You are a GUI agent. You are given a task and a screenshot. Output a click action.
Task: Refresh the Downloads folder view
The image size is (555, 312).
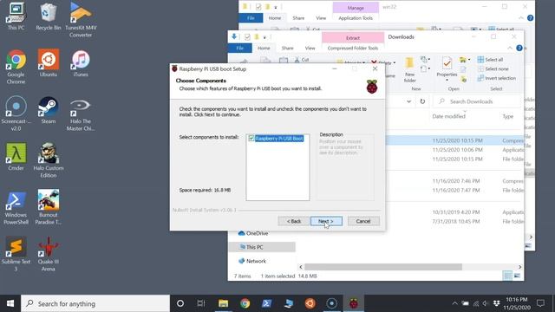422,101
